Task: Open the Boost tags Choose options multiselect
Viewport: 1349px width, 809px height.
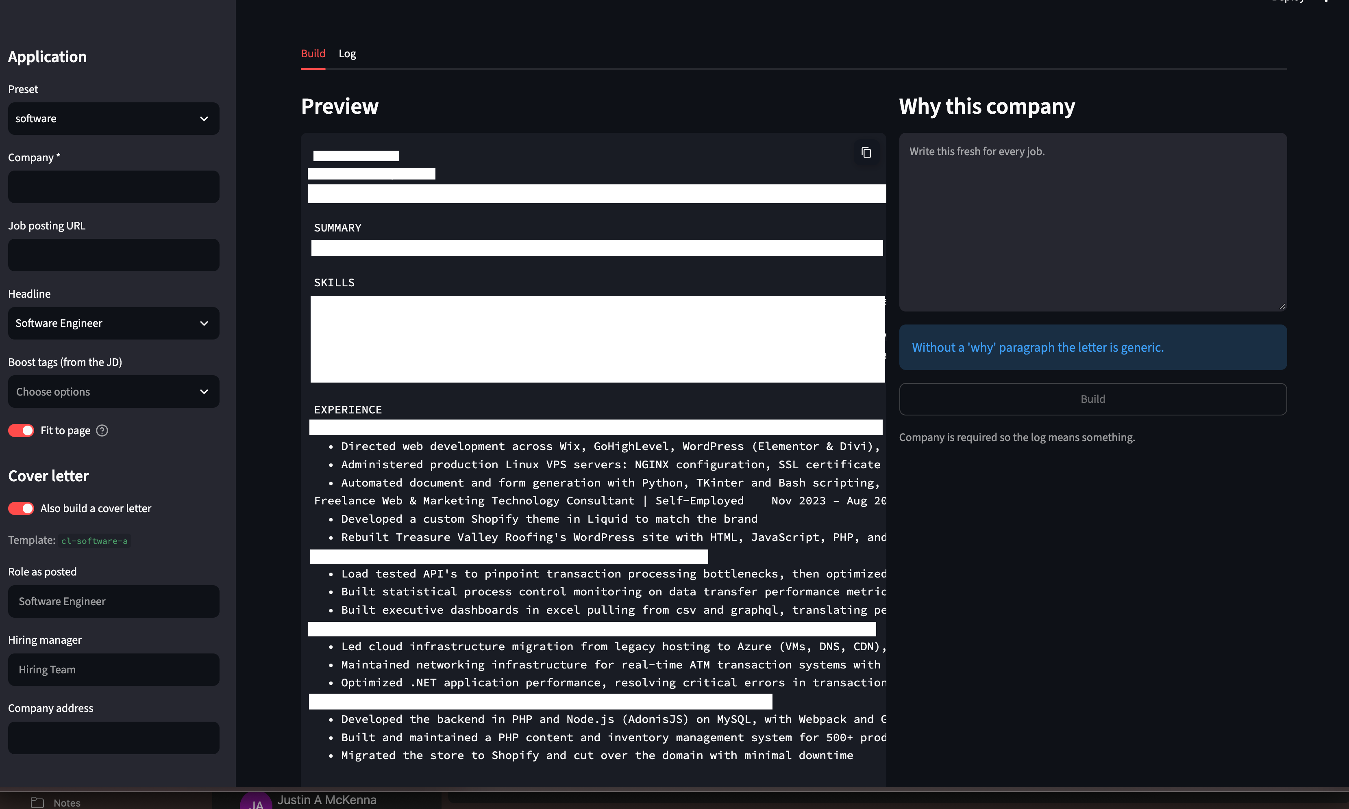Action: coord(113,392)
